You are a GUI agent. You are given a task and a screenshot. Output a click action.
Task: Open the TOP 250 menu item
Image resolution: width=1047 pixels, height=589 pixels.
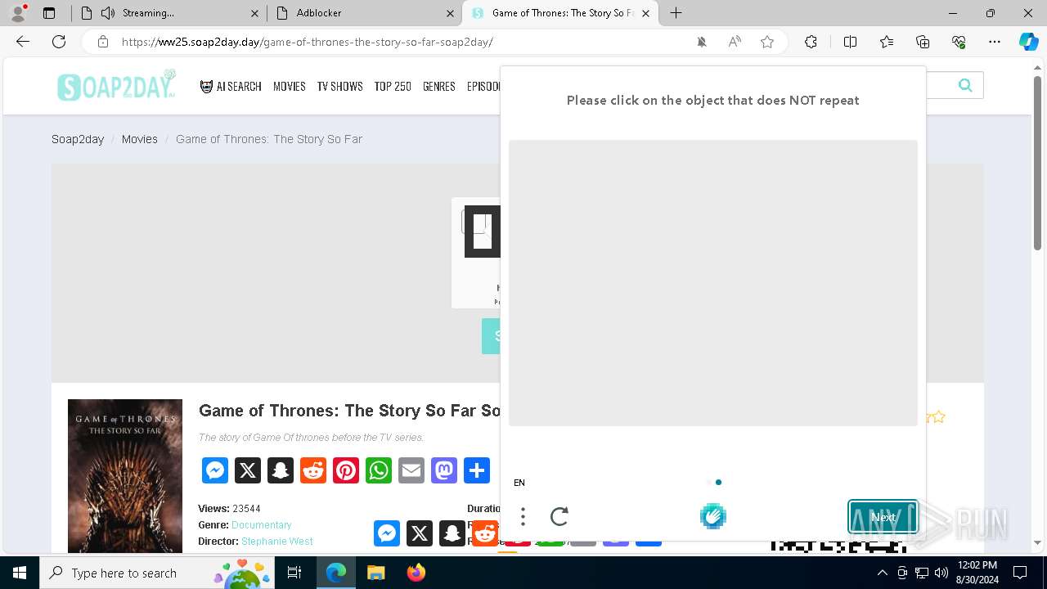coord(393,86)
